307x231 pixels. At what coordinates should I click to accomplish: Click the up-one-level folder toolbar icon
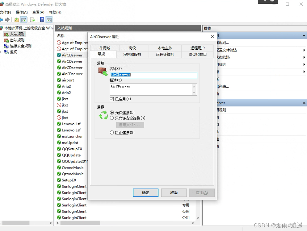17,19
